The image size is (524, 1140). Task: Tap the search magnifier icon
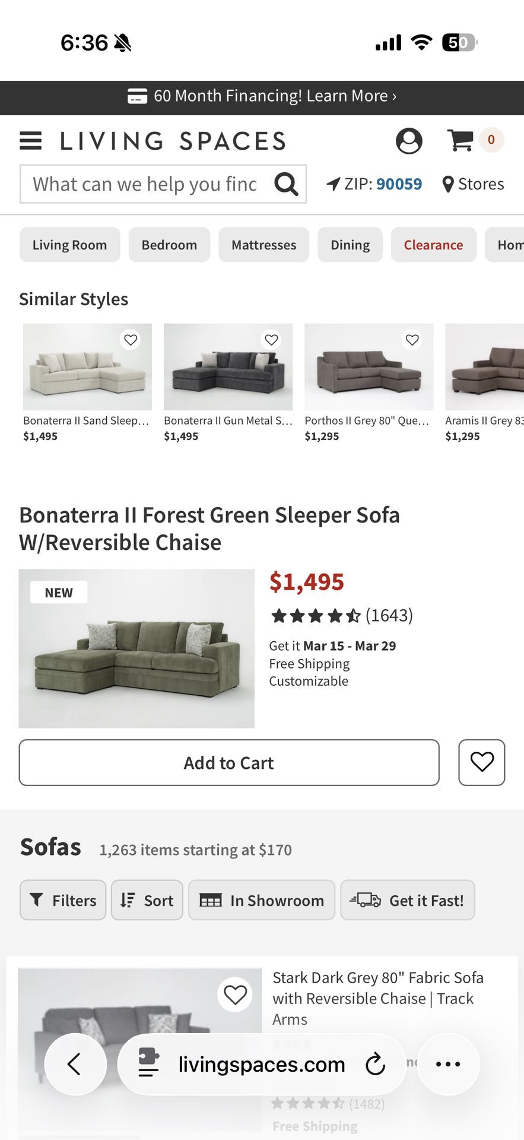(x=286, y=184)
